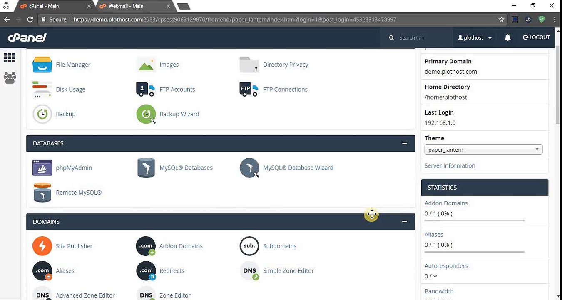562x300 pixels.
Task: Open the sidebar User Manager people icon
Action: tap(10, 77)
